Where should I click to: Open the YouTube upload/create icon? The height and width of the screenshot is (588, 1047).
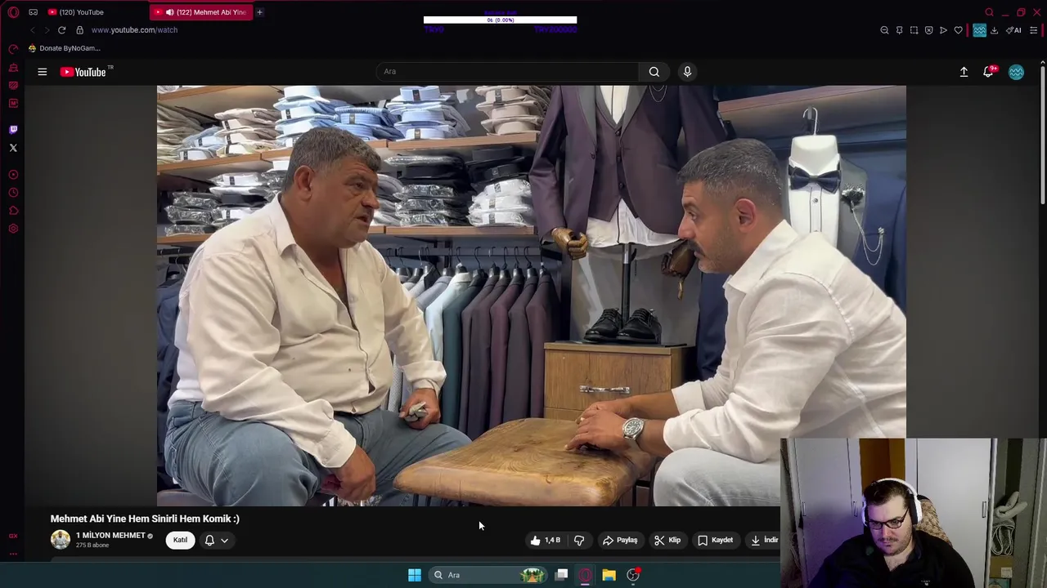point(964,72)
